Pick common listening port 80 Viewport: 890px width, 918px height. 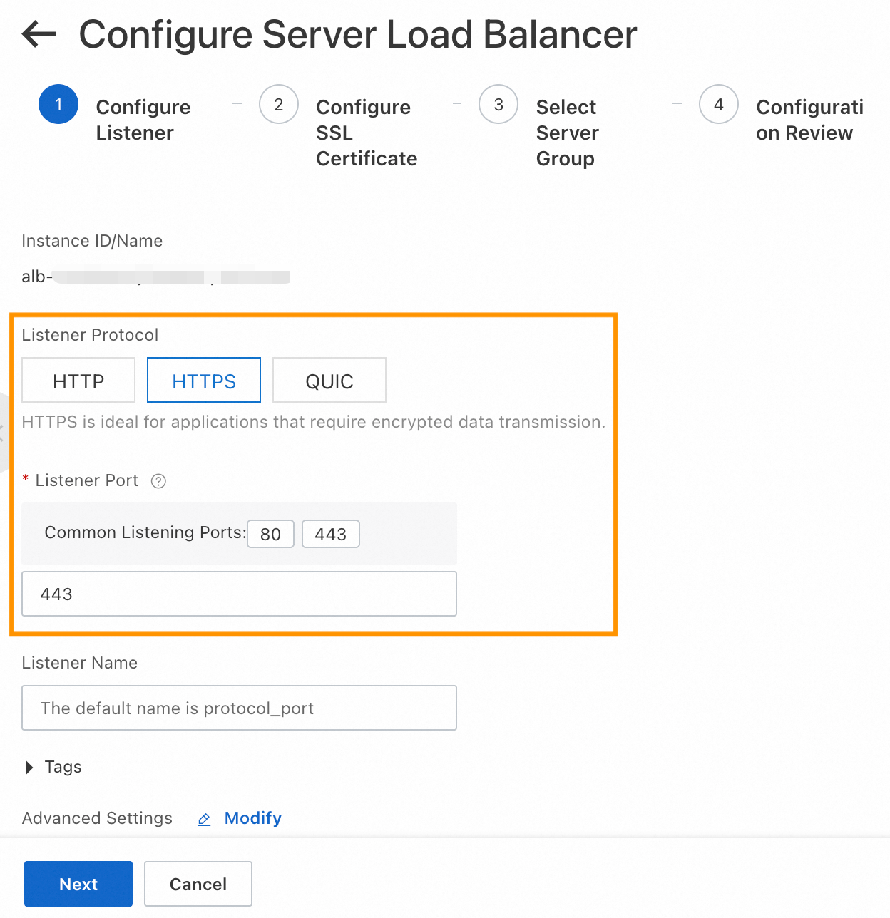pyautogui.click(x=270, y=534)
